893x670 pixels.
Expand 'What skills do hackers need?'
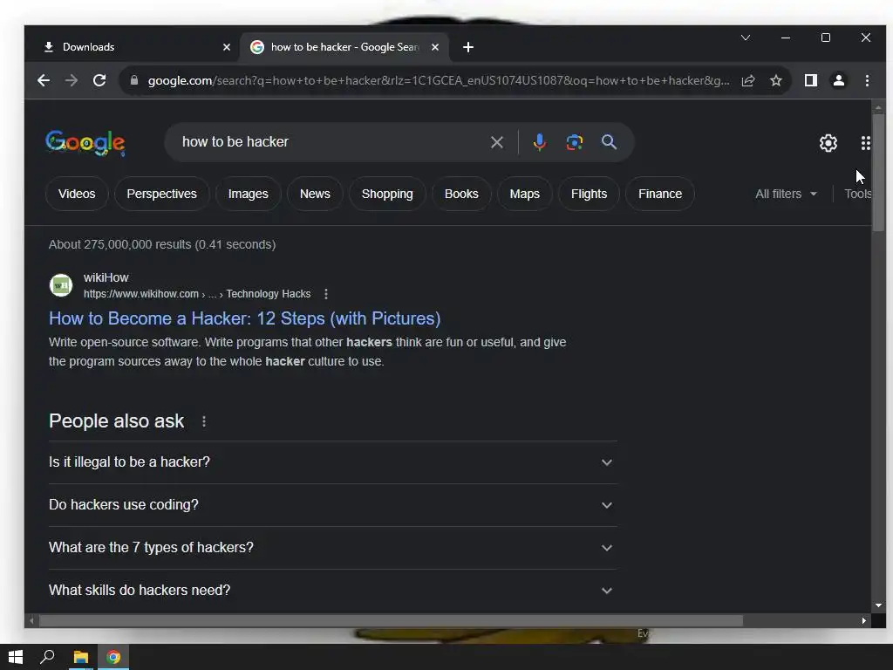(x=332, y=591)
